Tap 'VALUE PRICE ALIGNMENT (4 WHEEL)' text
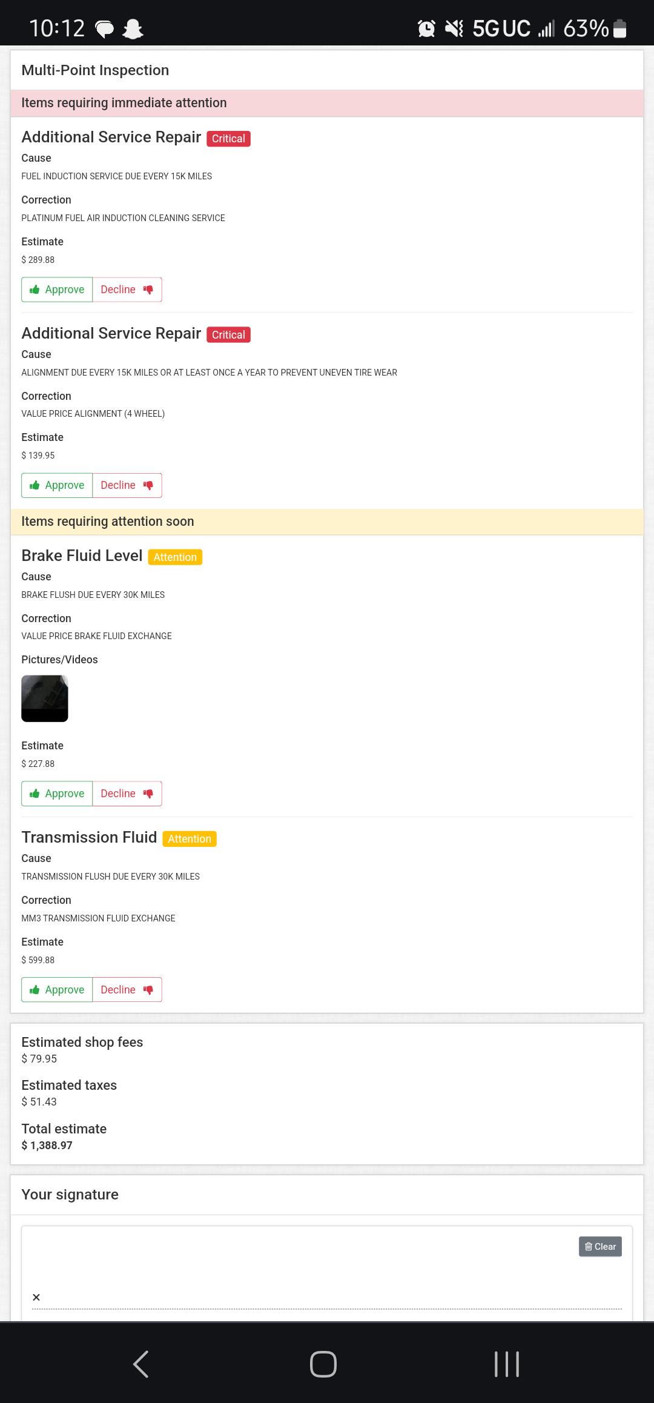654x1403 pixels. pyautogui.click(x=93, y=414)
